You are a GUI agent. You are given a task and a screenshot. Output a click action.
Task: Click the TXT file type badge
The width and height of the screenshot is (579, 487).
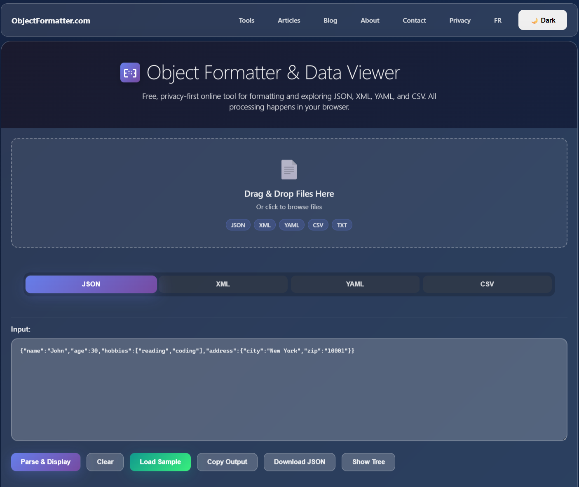342,225
